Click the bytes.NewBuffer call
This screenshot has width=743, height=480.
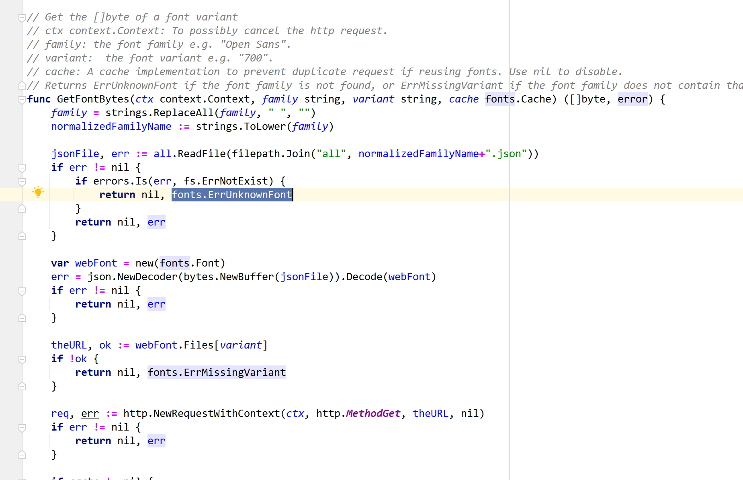[229, 277]
